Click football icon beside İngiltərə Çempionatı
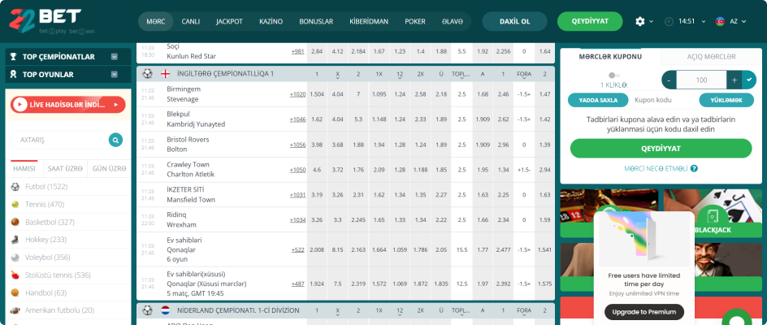The image size is (767, 325). point(147,74)
